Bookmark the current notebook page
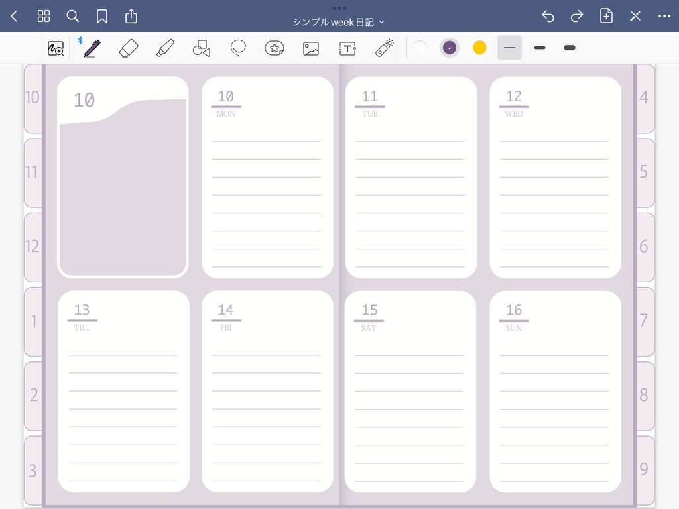Viewport: 679px width, 509px height. point(101,16)
